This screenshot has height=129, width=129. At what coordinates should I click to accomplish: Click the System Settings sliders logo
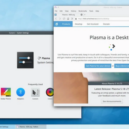tap(25, 60)
